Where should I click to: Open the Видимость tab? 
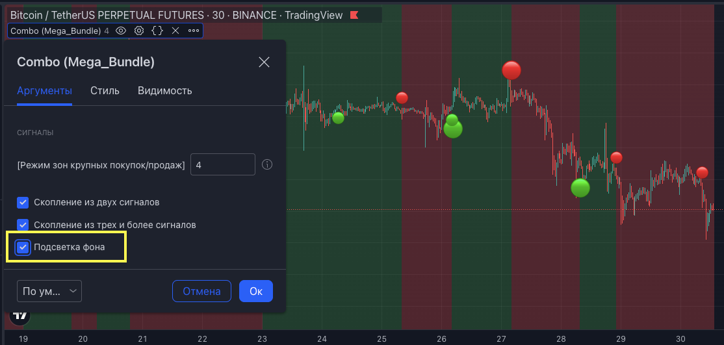(165, 90)
